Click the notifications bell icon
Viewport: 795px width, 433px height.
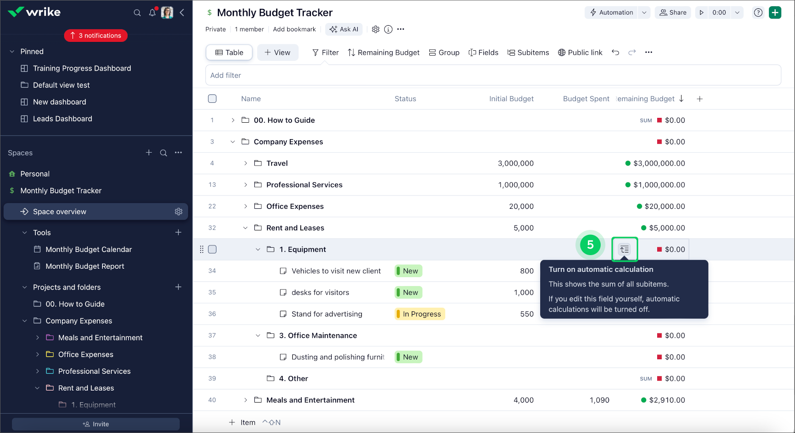click(x=152, y=13)
